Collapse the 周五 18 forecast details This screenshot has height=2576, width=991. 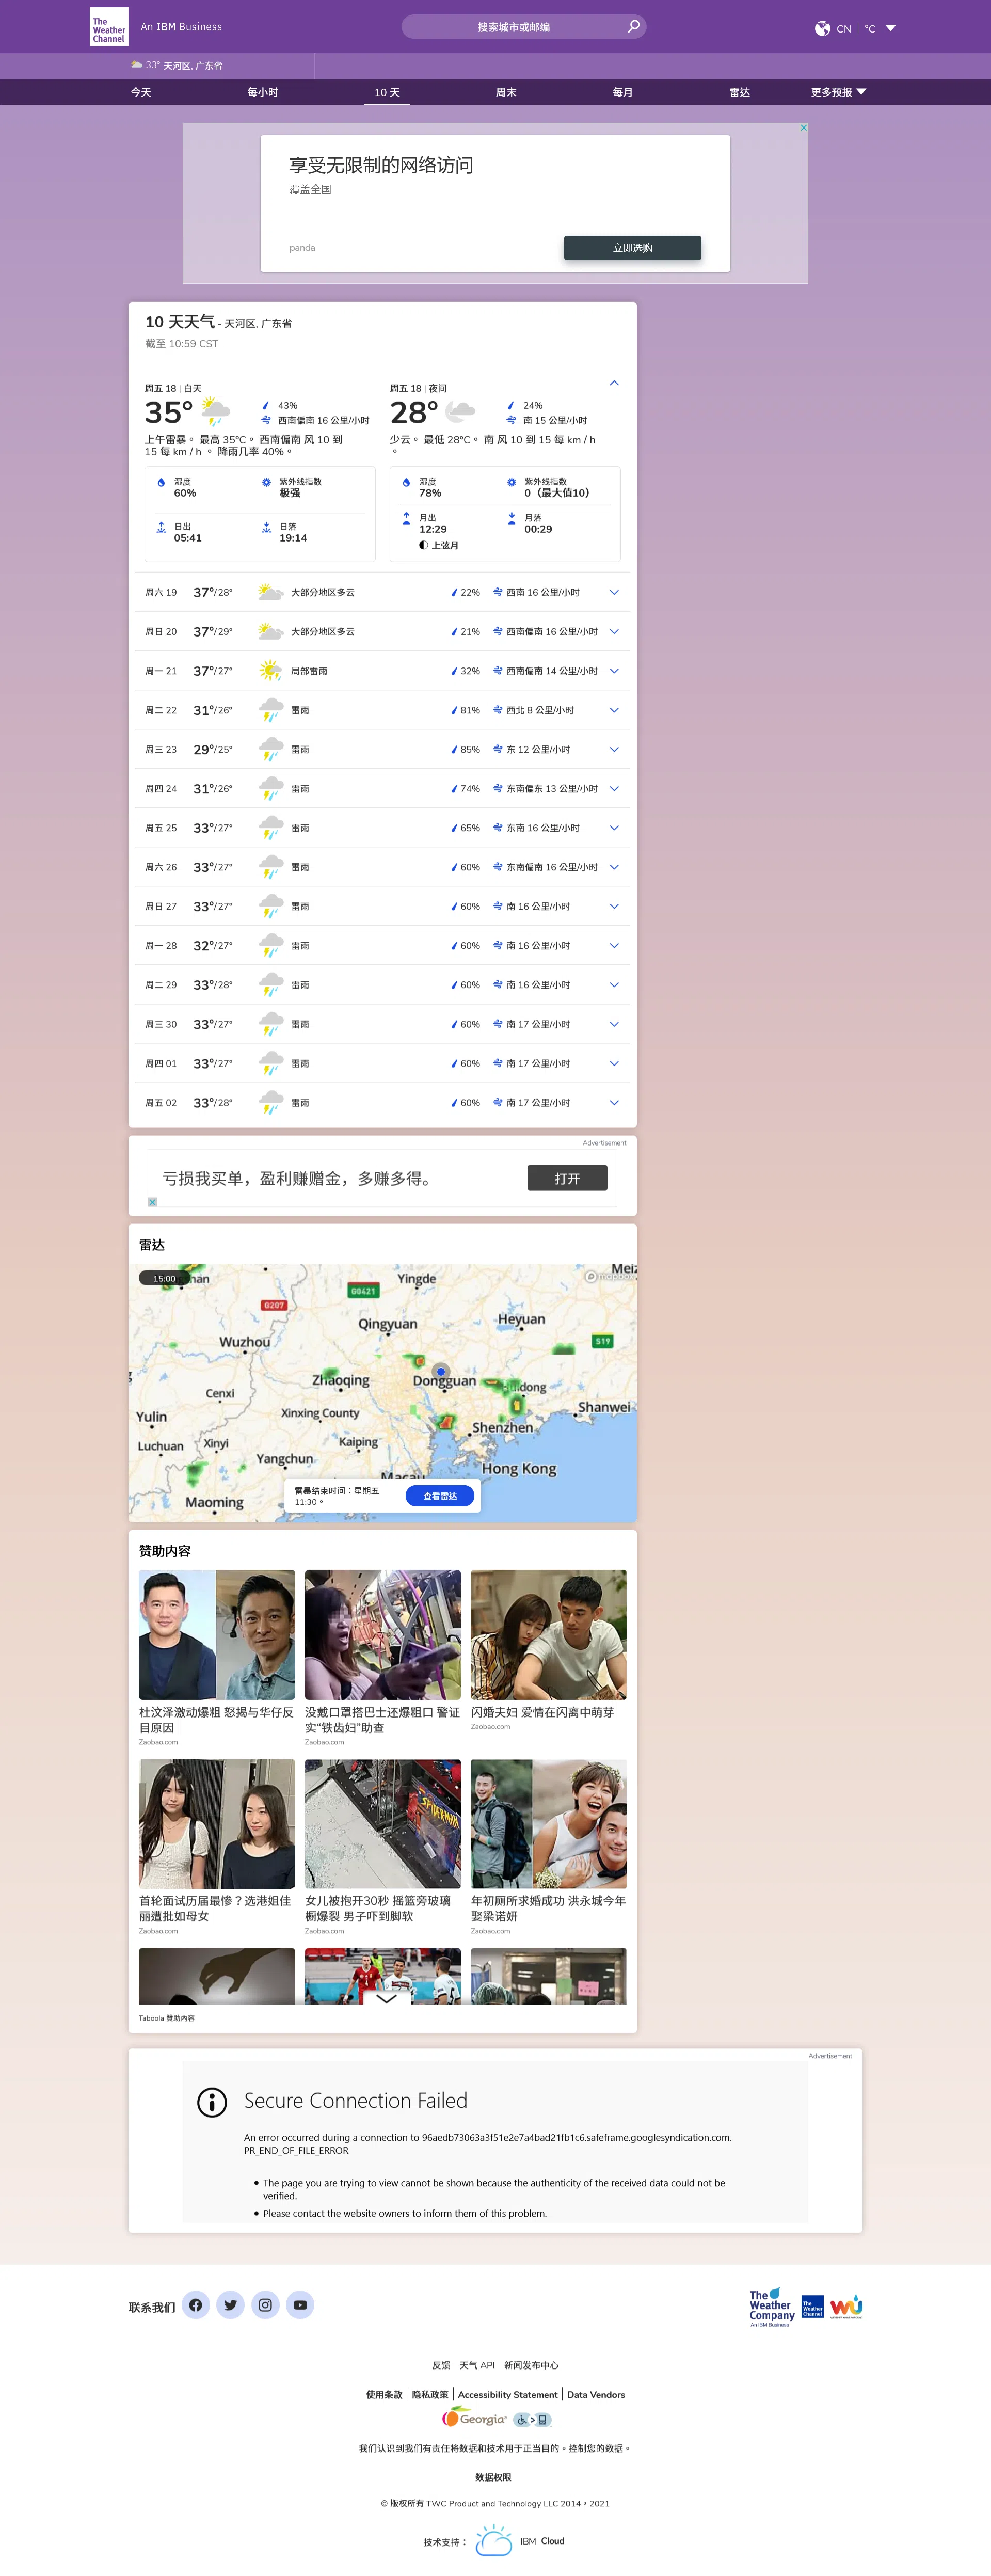614,383
